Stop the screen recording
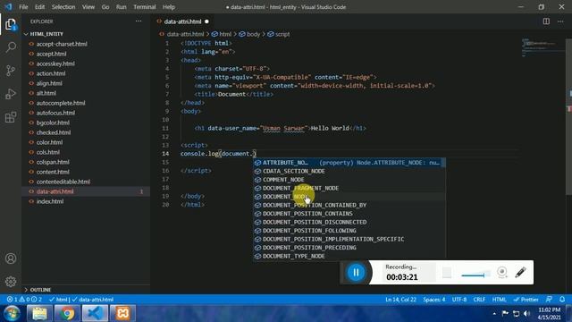Viewport: 572px width, 322px height. point(447,272)
